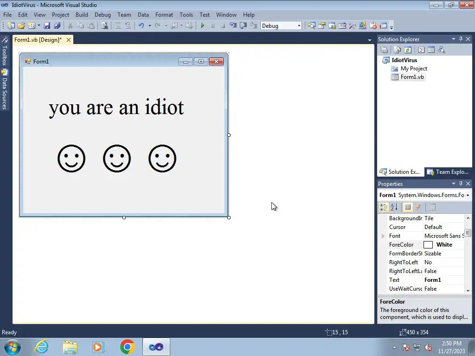Open Toolbox using the wrench-and-hammer toolbar icon
475x356 pixels.
[353, 26]
